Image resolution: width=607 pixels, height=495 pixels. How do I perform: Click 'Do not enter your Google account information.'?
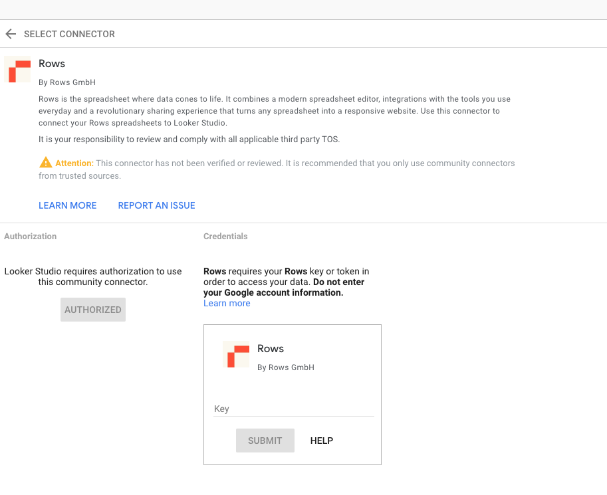pos(284,287)
